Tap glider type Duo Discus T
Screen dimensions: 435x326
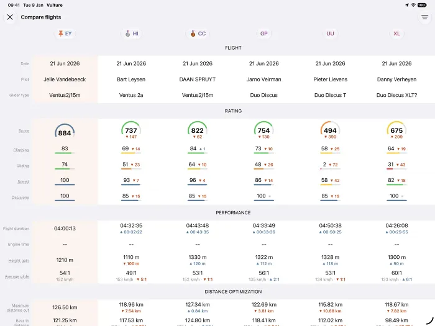coord(330,95)
